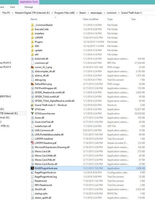Image resolution: width=155 pixels, height=200 pixels.
Task: Sort files by Name column header
Action: pyautogui.click(x=34, y=19)
